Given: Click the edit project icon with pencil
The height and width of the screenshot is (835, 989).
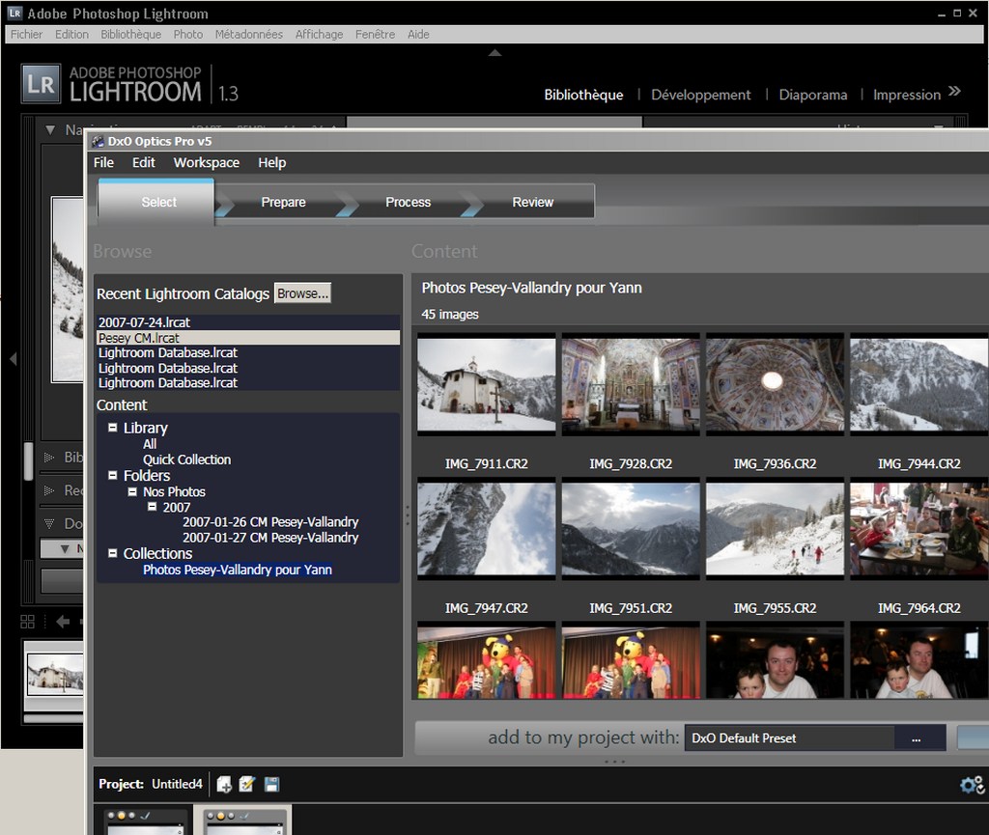Looking at the screenshot, I should tap(247, 784).
